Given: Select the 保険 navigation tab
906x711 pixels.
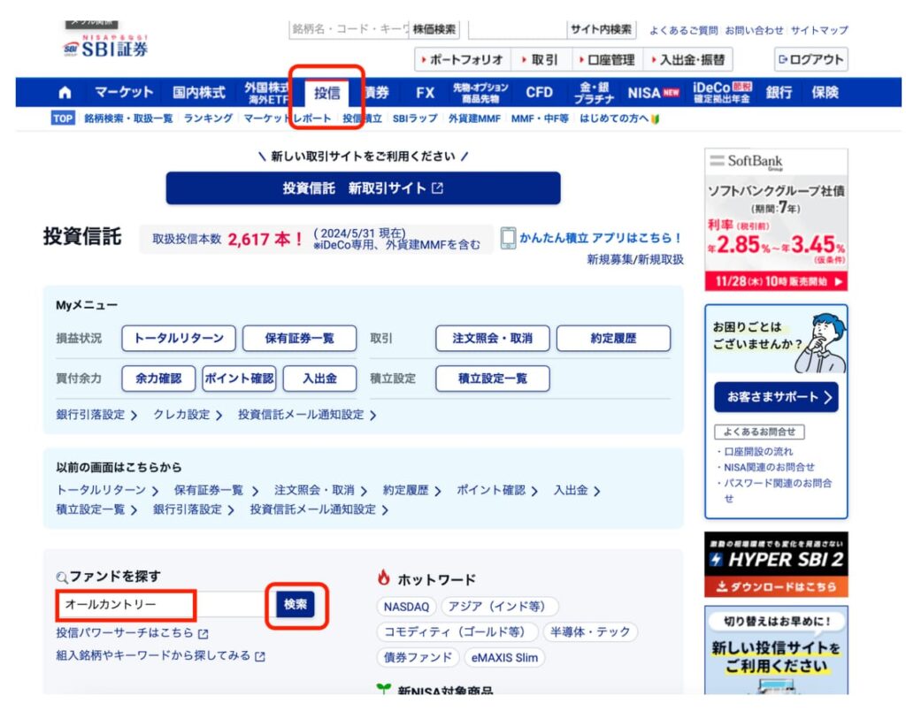Looking at the screenshot, I should coord(825,93).
